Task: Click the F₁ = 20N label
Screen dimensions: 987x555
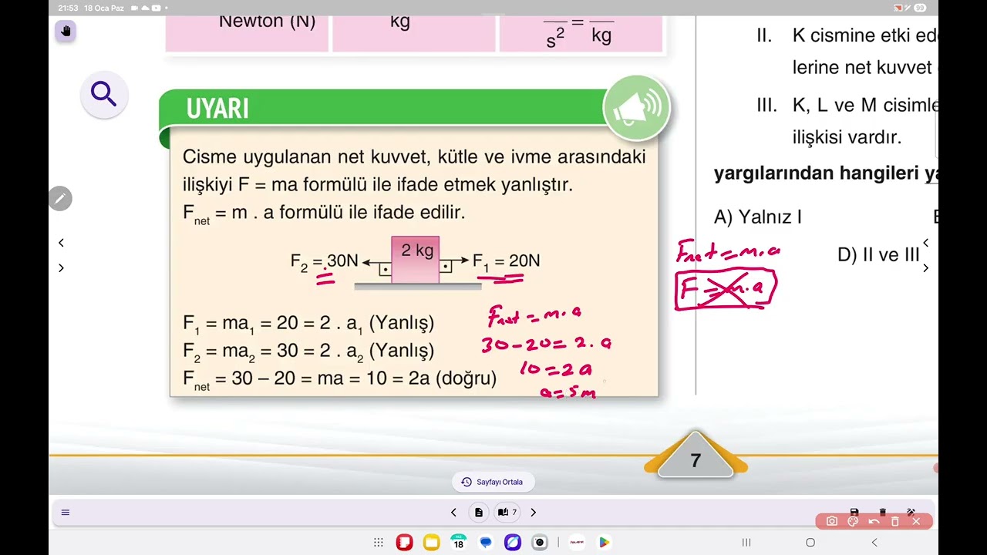Action: [x=507, y=262]
